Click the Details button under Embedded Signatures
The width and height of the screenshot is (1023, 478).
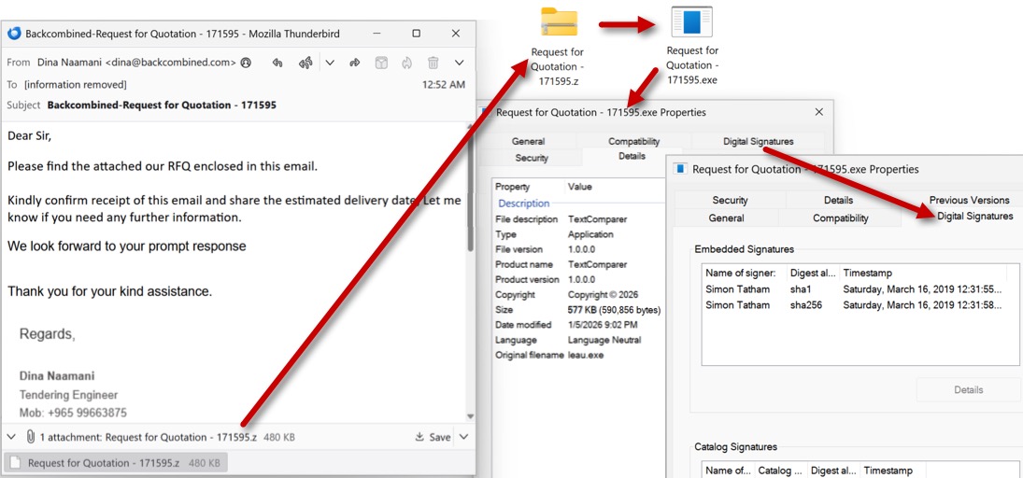(x=968, y=389)
